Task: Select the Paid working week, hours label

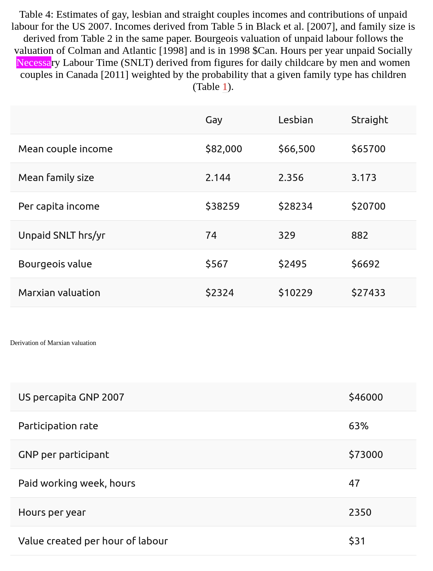Action: tap(77, 483)
